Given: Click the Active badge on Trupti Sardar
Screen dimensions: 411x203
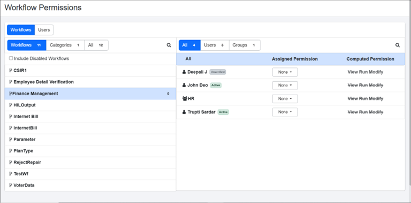Looking at the screenshot, I should tap(223, 112).
